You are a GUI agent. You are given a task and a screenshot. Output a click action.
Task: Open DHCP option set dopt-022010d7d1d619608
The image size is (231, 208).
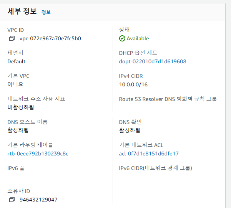click(153, 61)
